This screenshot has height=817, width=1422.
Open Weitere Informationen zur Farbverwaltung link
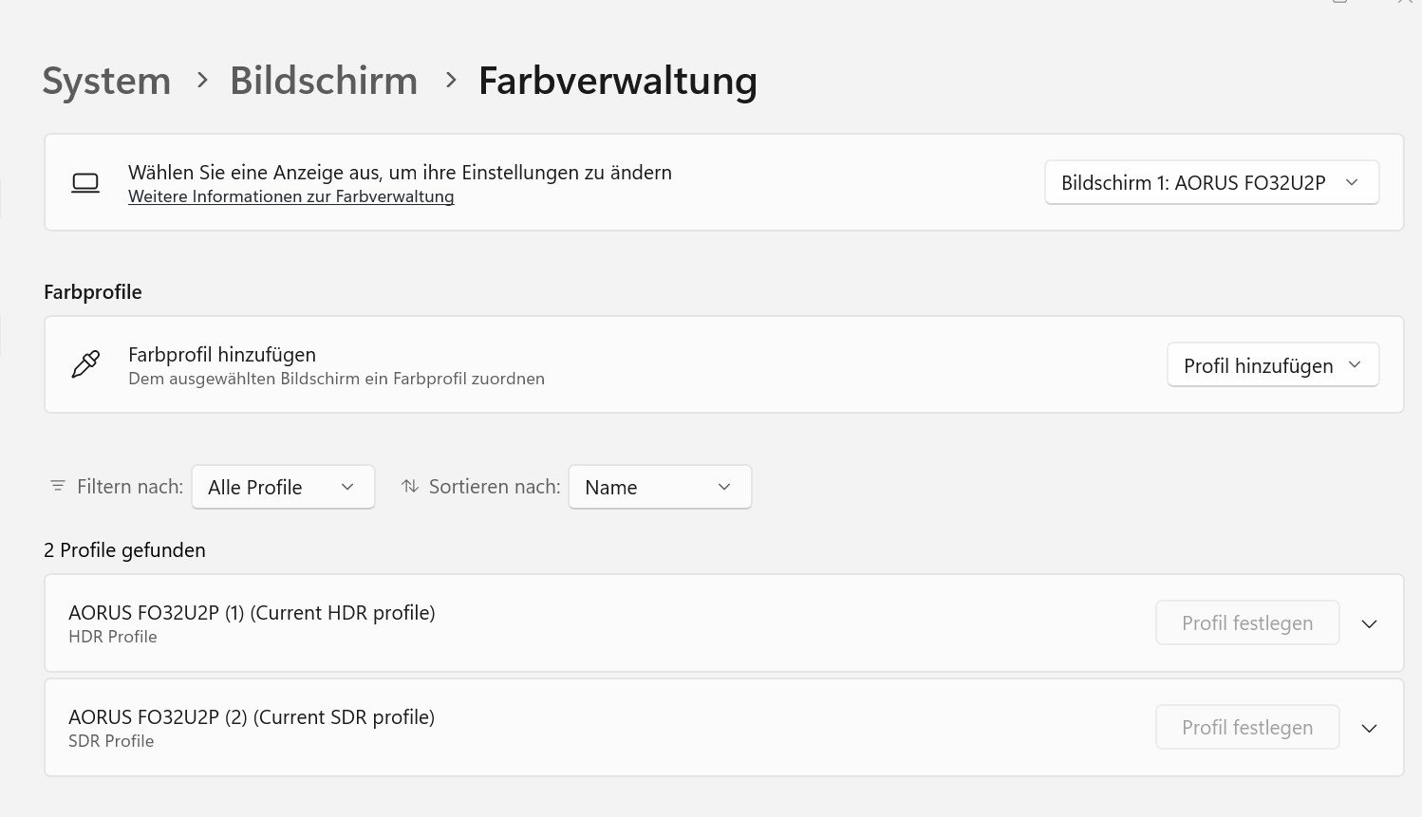pyautogui.click(x=290, y=196)
